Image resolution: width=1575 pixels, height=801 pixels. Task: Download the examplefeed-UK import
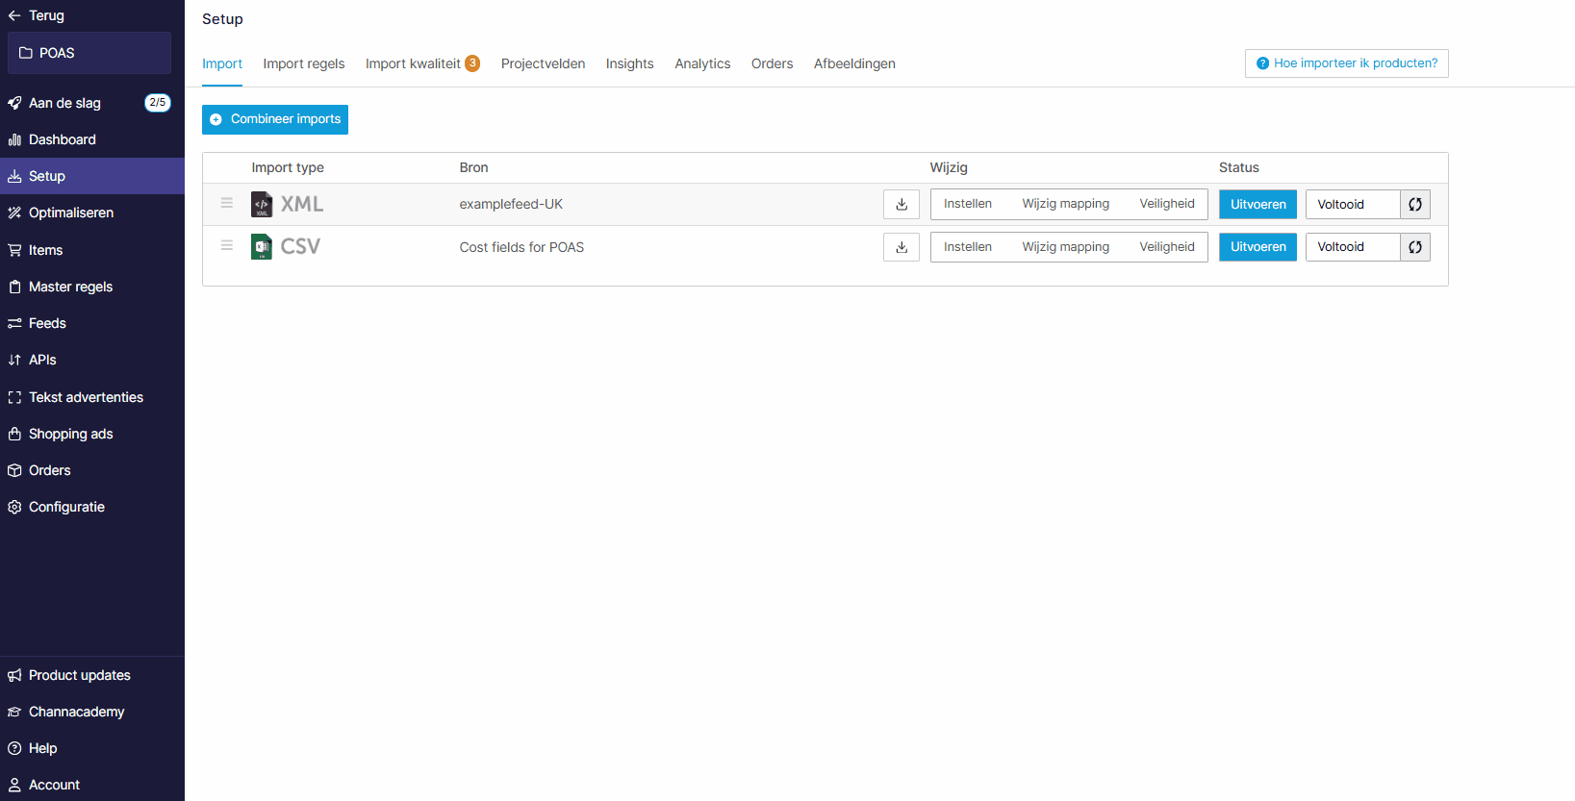pos(902,204)
